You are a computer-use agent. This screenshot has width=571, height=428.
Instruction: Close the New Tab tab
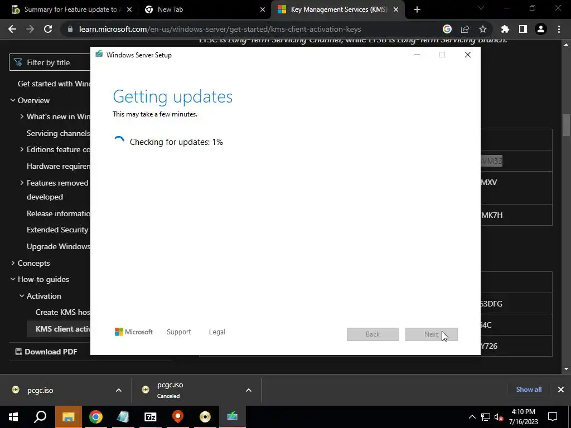[x=263, y=10]
